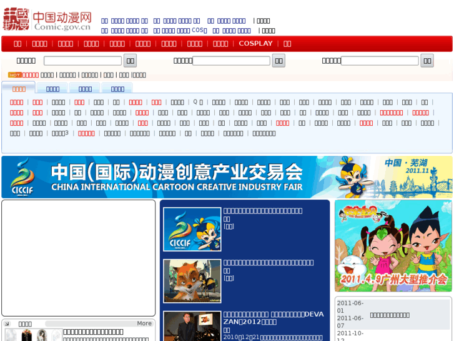Focus the middle search input field
Image resolution: width=454 pixels, height=341 pixels.
tap(231, 61)
